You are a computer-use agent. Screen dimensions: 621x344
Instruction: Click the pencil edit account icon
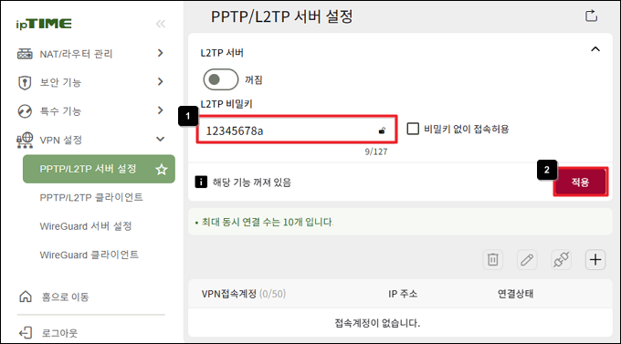tap(527, 260)
